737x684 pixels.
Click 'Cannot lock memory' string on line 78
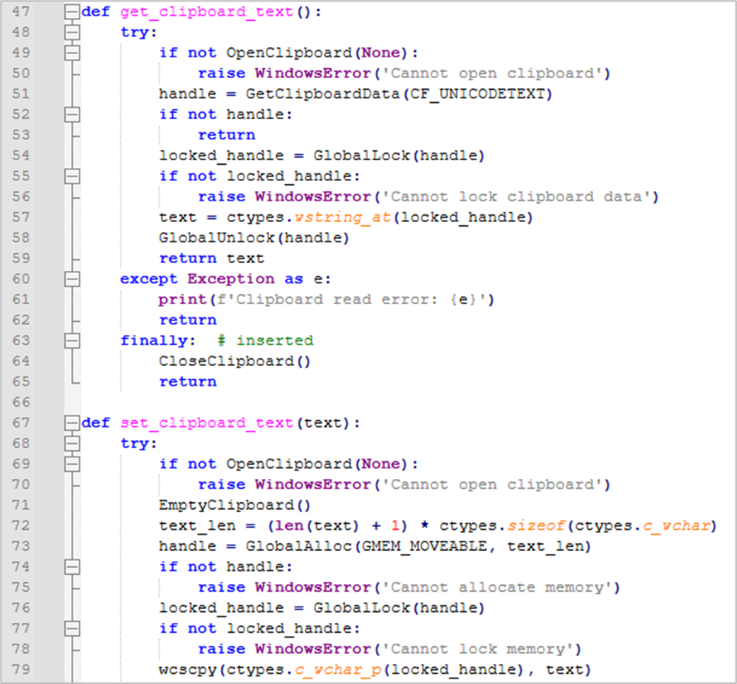[x=478, y=649]
